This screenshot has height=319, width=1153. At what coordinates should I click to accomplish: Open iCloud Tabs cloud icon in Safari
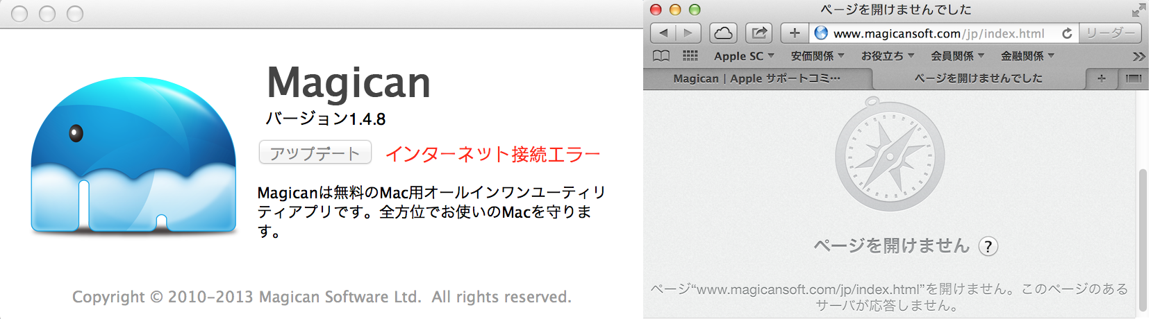[x=723, y=33]
